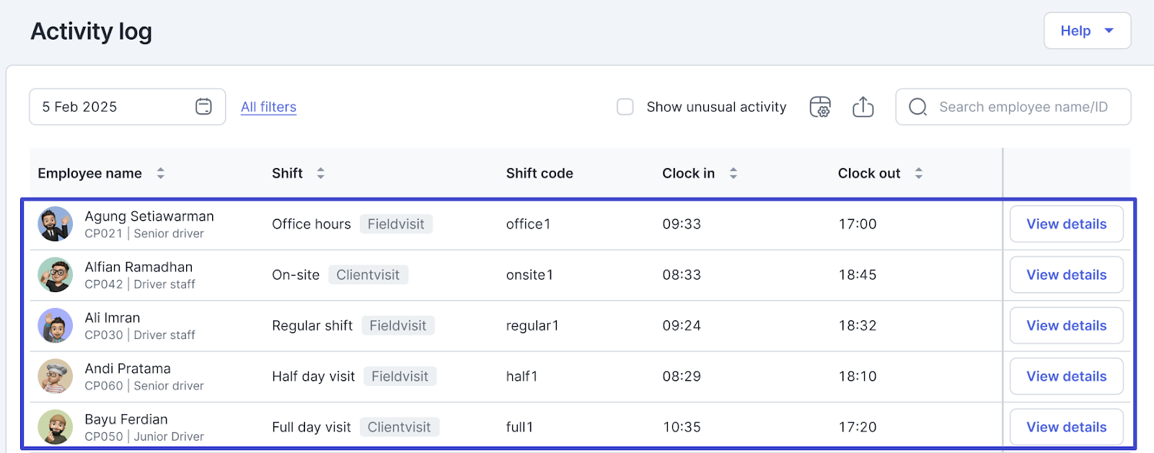
Task: Sort by Clock out column
Action: (918, 173)
